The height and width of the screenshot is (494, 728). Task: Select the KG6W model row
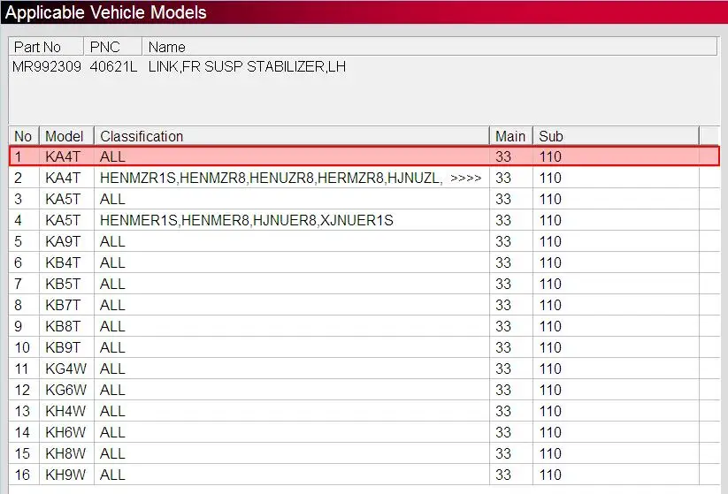pyautogui.click(x=364, y=390)
